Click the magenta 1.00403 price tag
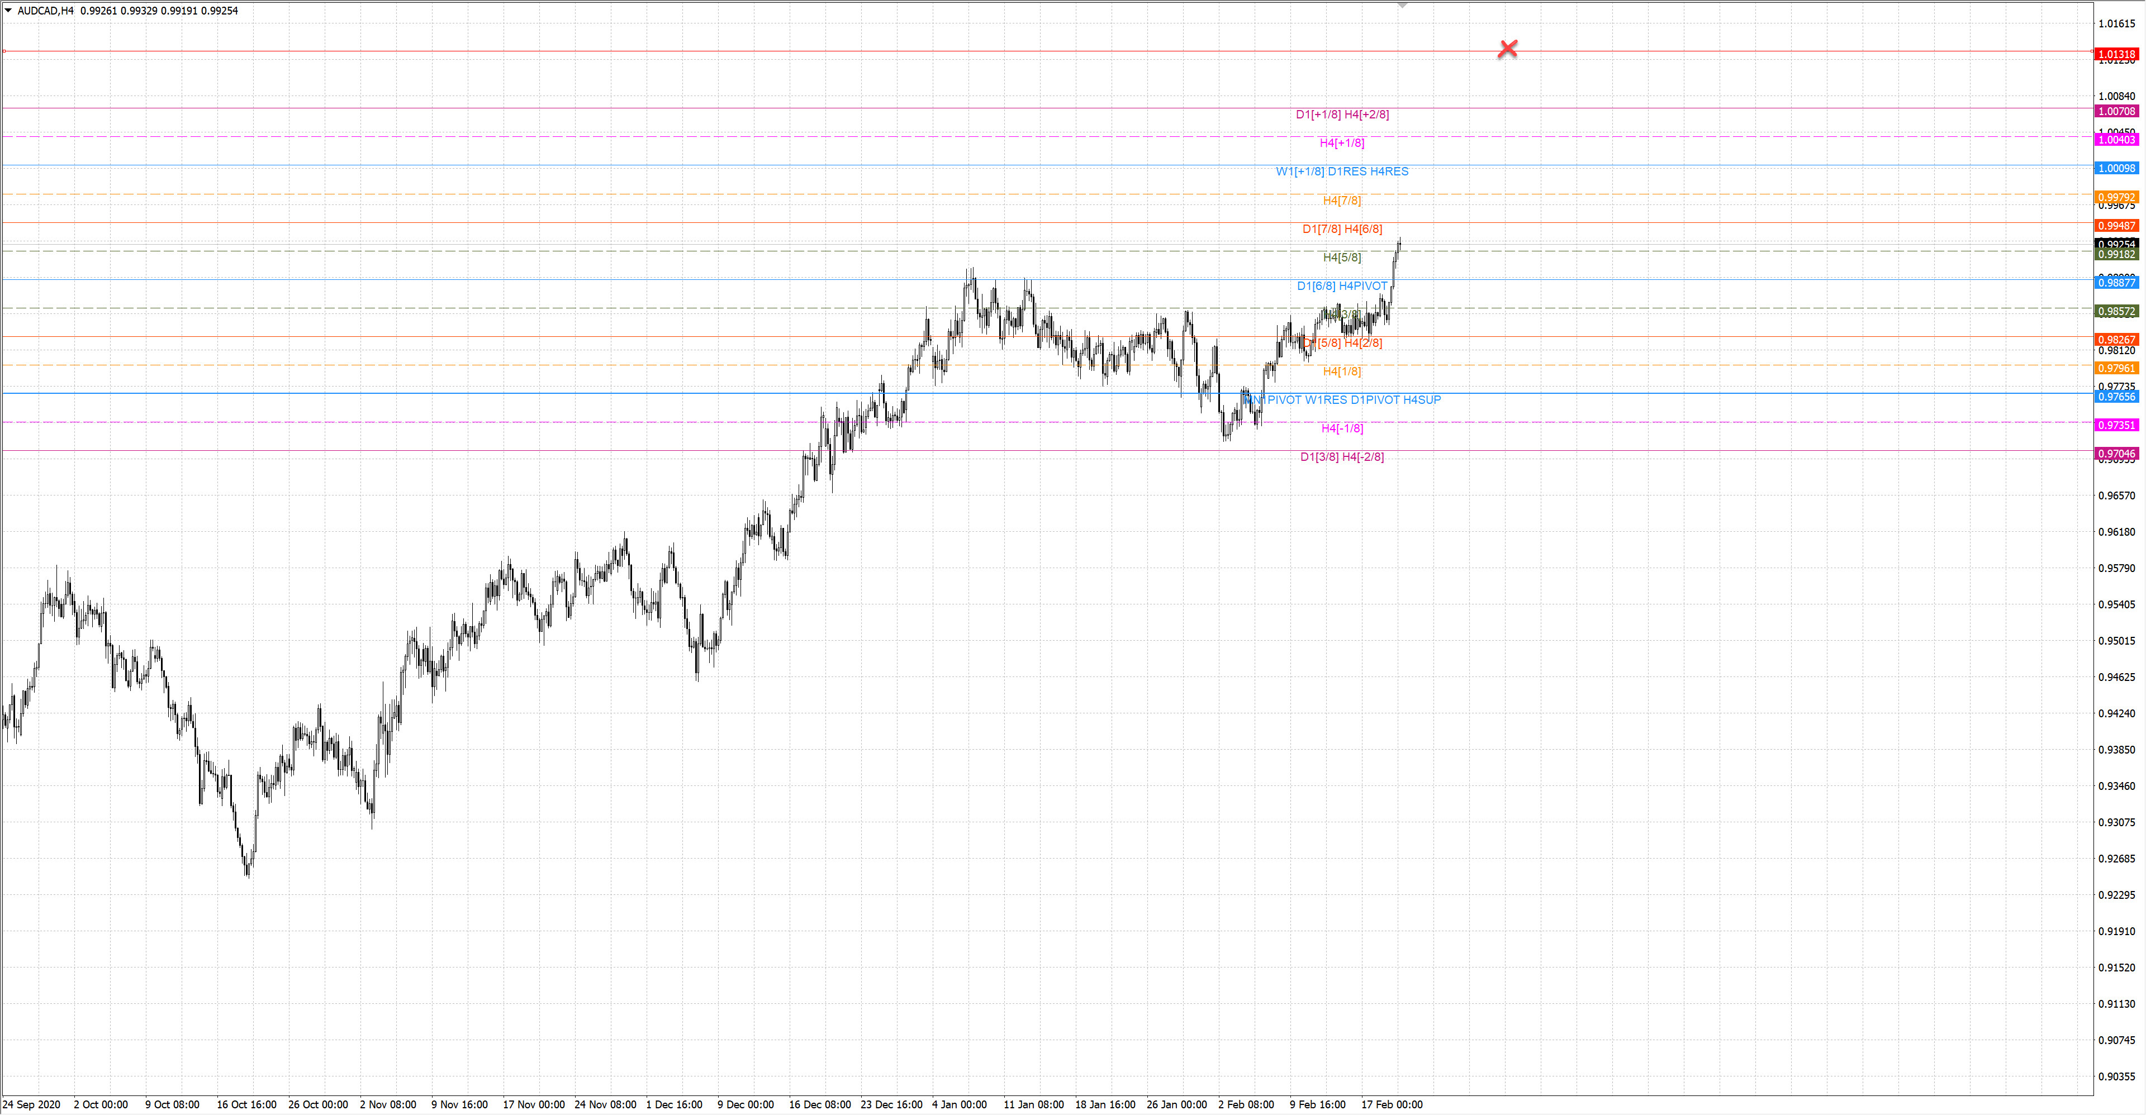This screenshot has width=2146, height=1115. (x=2116, y=140)
